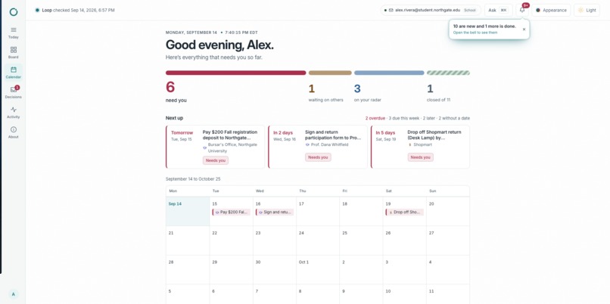Open the Ask command search

click(498, 10)
